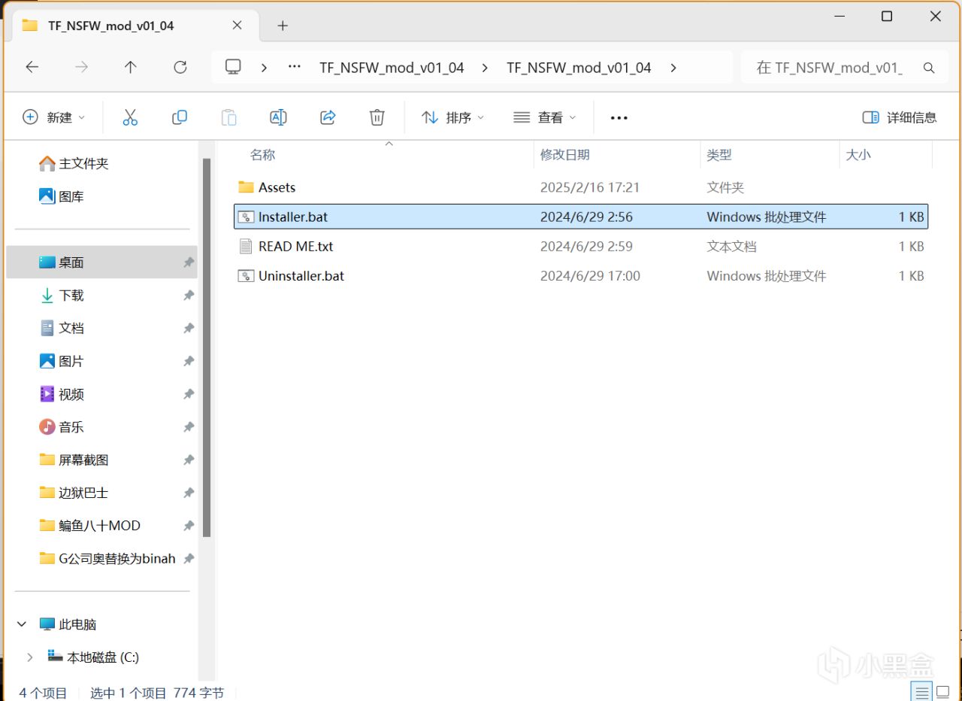The height and width of the screenshot is (701, 962).
Task: Open the 排序 (Sort) dropdown
Action: point(453,117)
